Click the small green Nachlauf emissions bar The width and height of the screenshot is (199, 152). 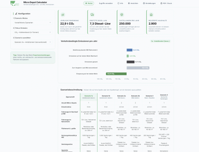[128, 56]
